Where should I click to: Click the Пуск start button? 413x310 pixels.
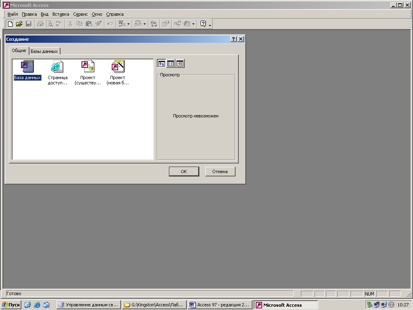pos(11,305)
